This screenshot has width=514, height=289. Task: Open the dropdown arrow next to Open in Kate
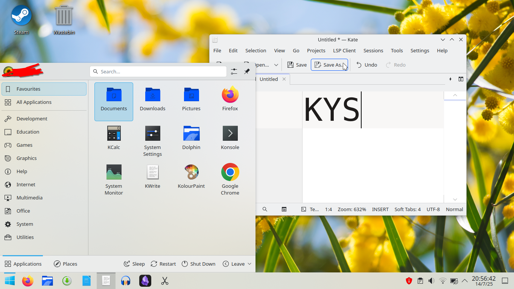click(x=276, y=65)
